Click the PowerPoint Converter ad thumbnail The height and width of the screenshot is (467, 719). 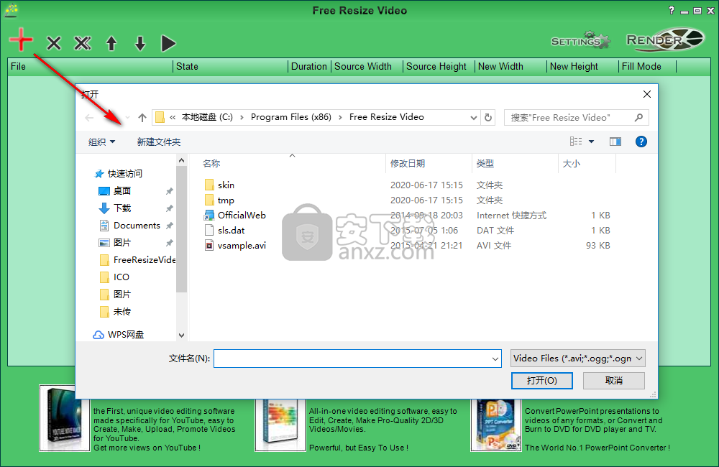tap(496, 425)
